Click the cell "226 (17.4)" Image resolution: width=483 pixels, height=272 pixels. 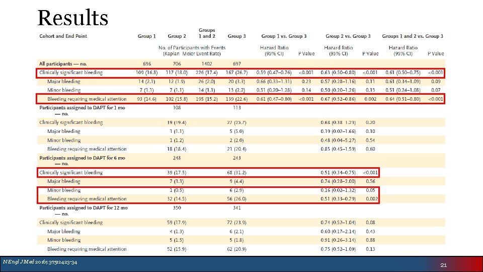(x=207, y=73)
